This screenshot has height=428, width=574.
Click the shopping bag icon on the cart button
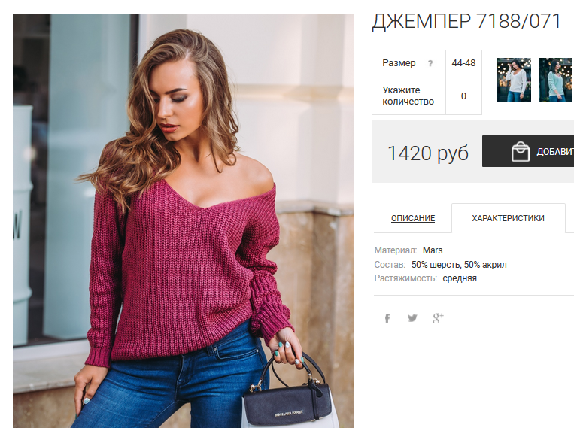[520, 152]
